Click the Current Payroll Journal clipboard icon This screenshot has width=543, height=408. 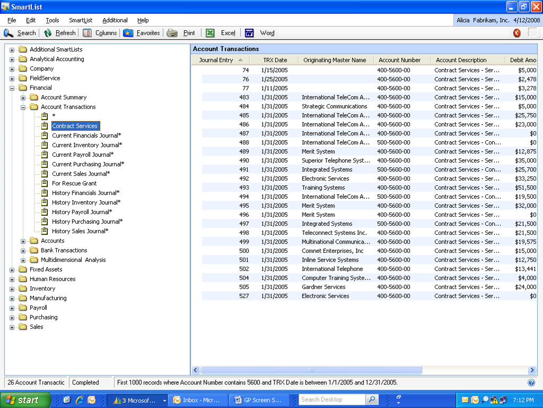(x=45, y=154)
